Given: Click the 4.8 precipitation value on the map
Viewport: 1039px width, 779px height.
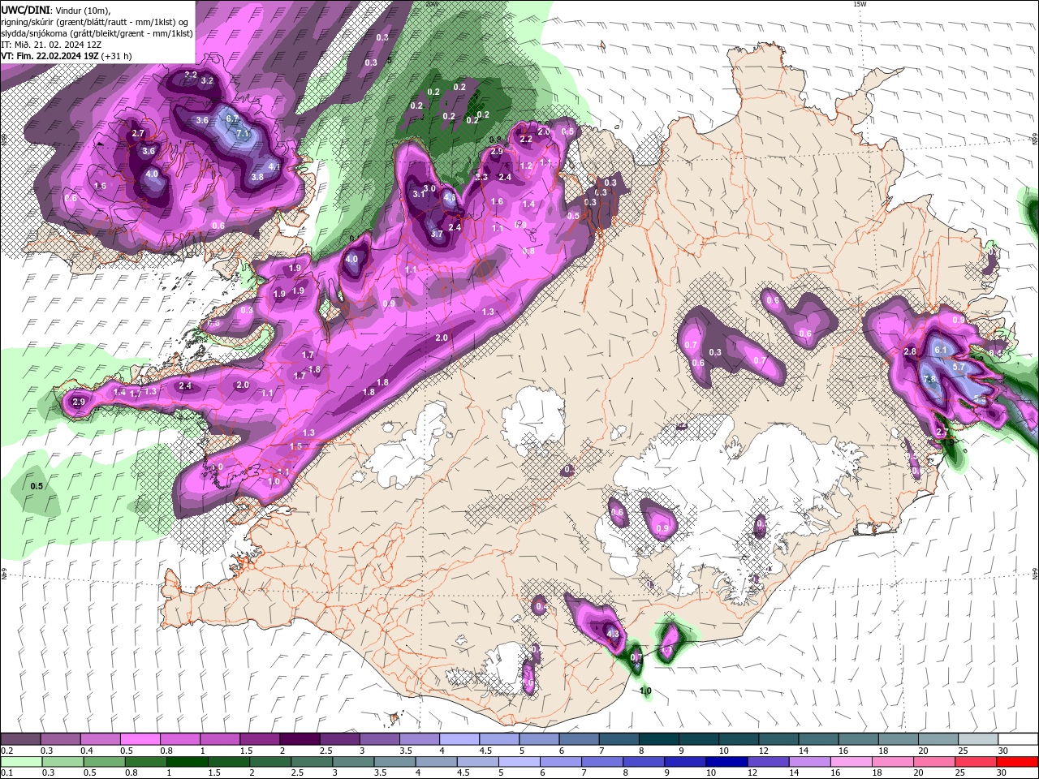Looking at the screenshot, I should (x=450, y=197).
